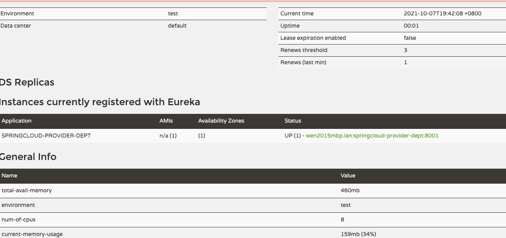Select the Instances currently registered with Eureka heading
The height and width of the screenshot is (238, 506).
(99, 102)
